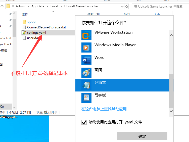Select the 画图 text label
The width and height of the screenshot is (189, 142).
(98, 70)
